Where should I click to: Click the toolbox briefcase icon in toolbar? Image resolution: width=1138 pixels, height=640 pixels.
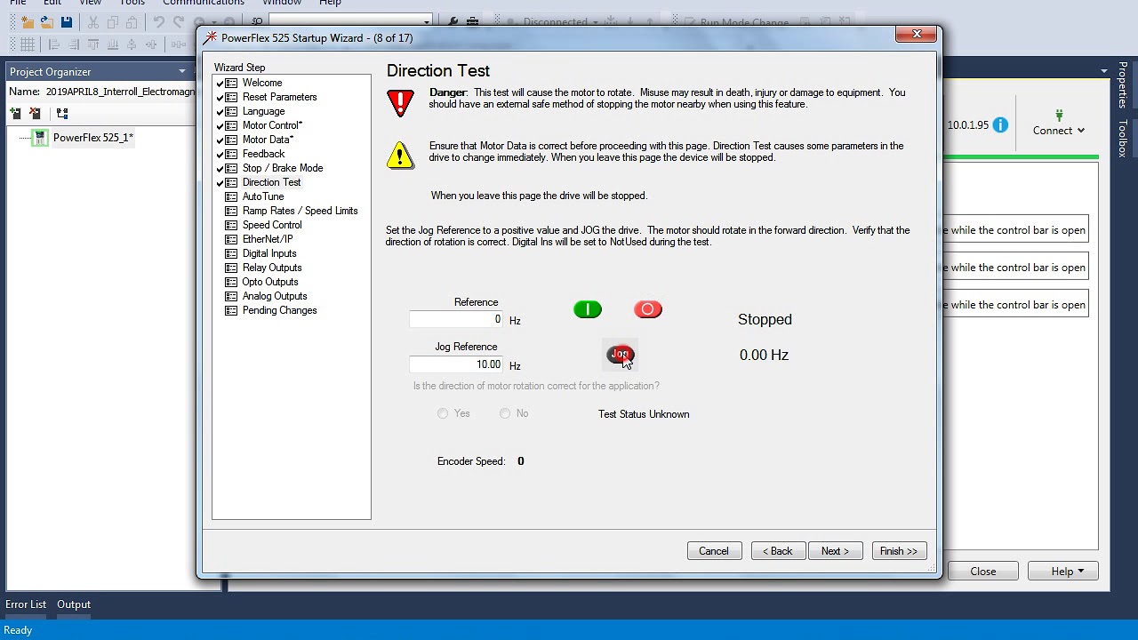(473, 22)
